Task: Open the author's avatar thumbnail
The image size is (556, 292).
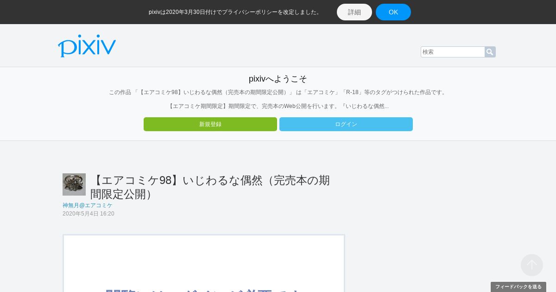Action: coord(74,184)
